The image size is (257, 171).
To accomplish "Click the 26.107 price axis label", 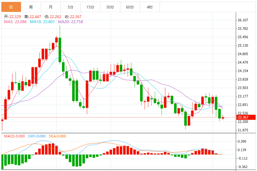I will coord(243,20).
